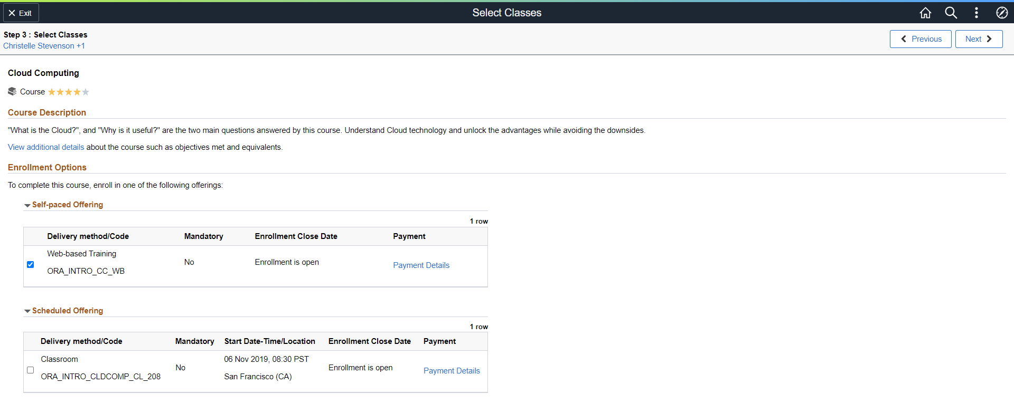
Task: Click the Cloud Computing course layers icon
Action: pyautogui.click(x=12, y=91)
